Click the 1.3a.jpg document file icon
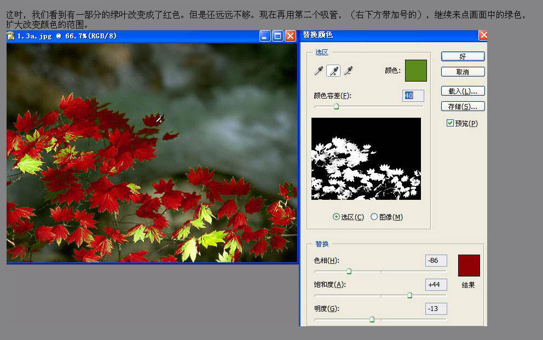 tap(11, 36)
